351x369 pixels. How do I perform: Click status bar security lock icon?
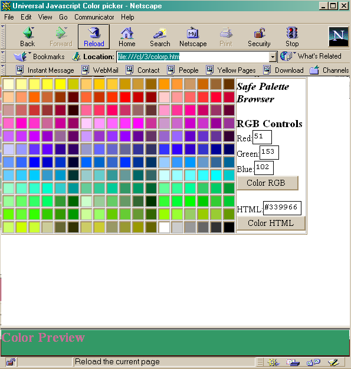11,362
